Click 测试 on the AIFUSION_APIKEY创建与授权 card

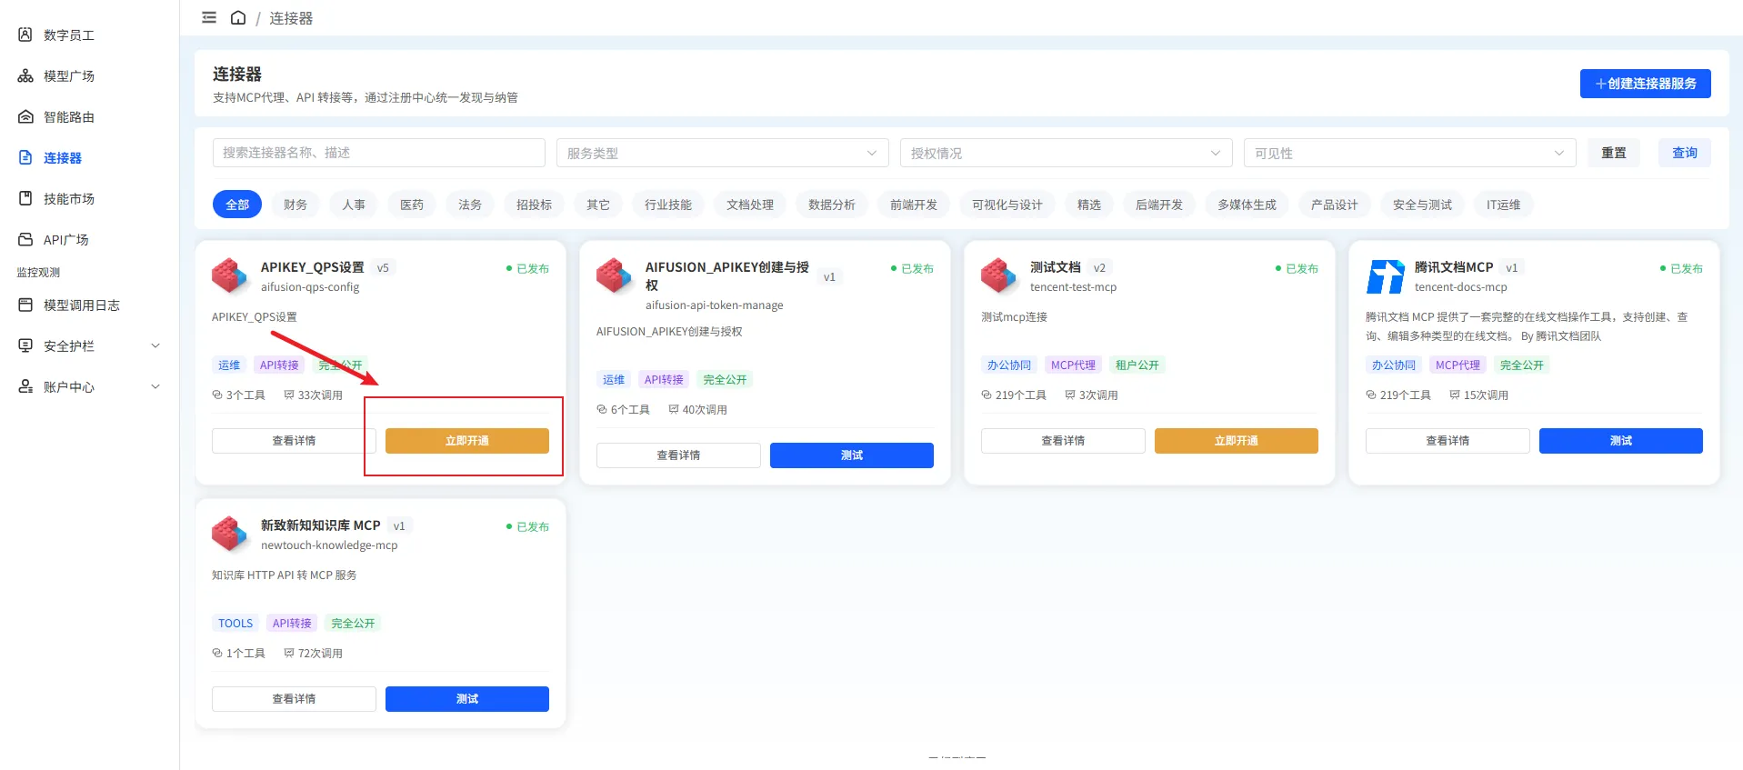pos(852,455)
